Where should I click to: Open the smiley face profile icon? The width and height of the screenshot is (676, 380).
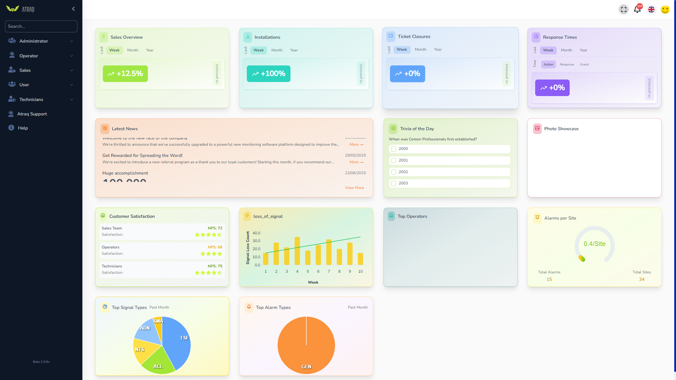pyautogui.click(x=665, y=9)
